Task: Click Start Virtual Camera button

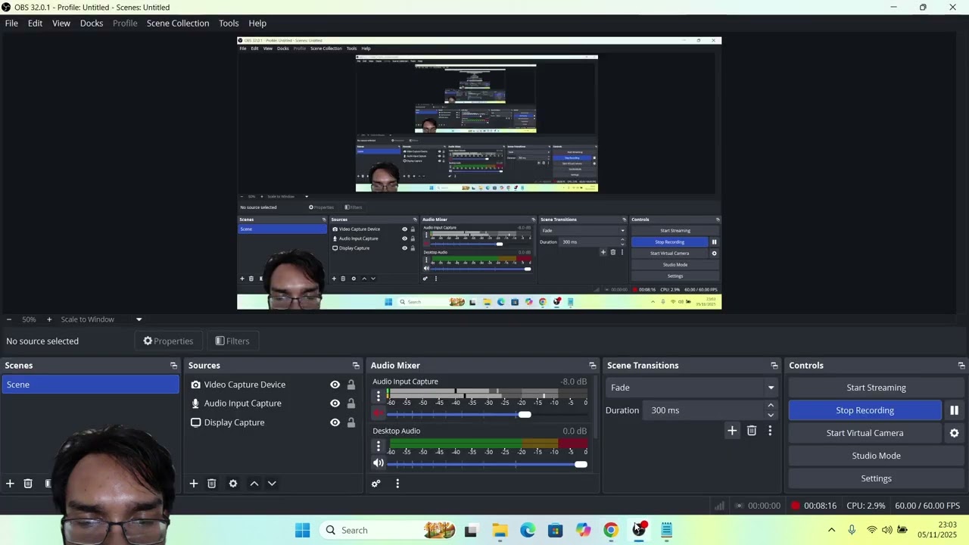Action: 865,433
